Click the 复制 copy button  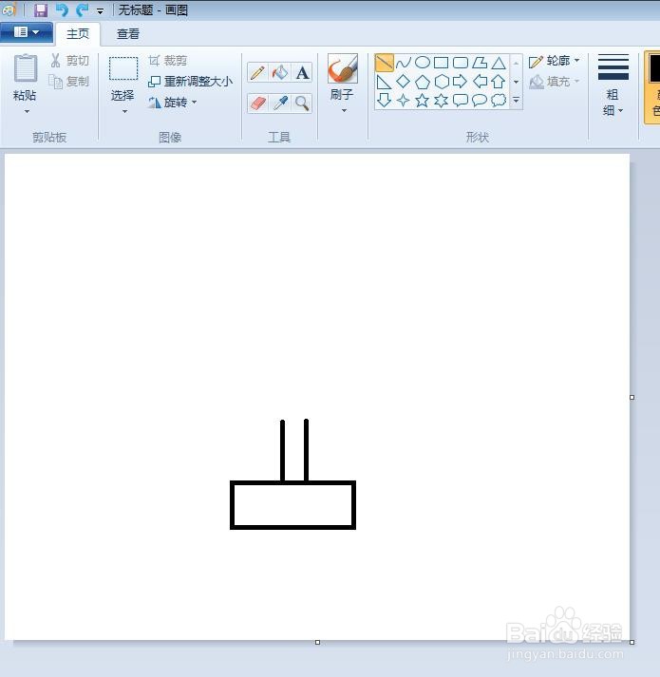click(69, 81)
